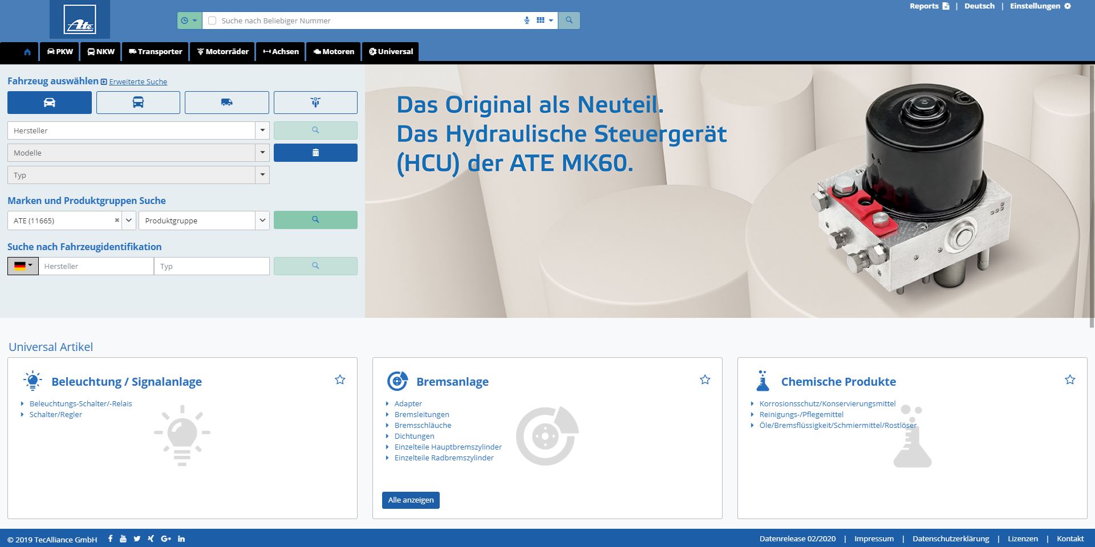Click the vehicle identification search button

pyautogui.click(x=315, y=266)
